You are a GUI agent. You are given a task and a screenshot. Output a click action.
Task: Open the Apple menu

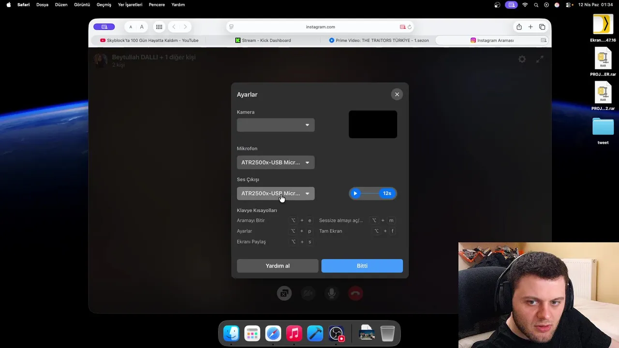(8, 5)
